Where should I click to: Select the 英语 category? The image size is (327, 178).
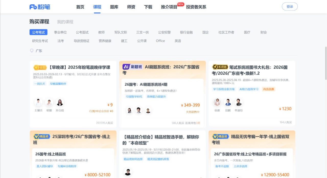pos(178,41)
